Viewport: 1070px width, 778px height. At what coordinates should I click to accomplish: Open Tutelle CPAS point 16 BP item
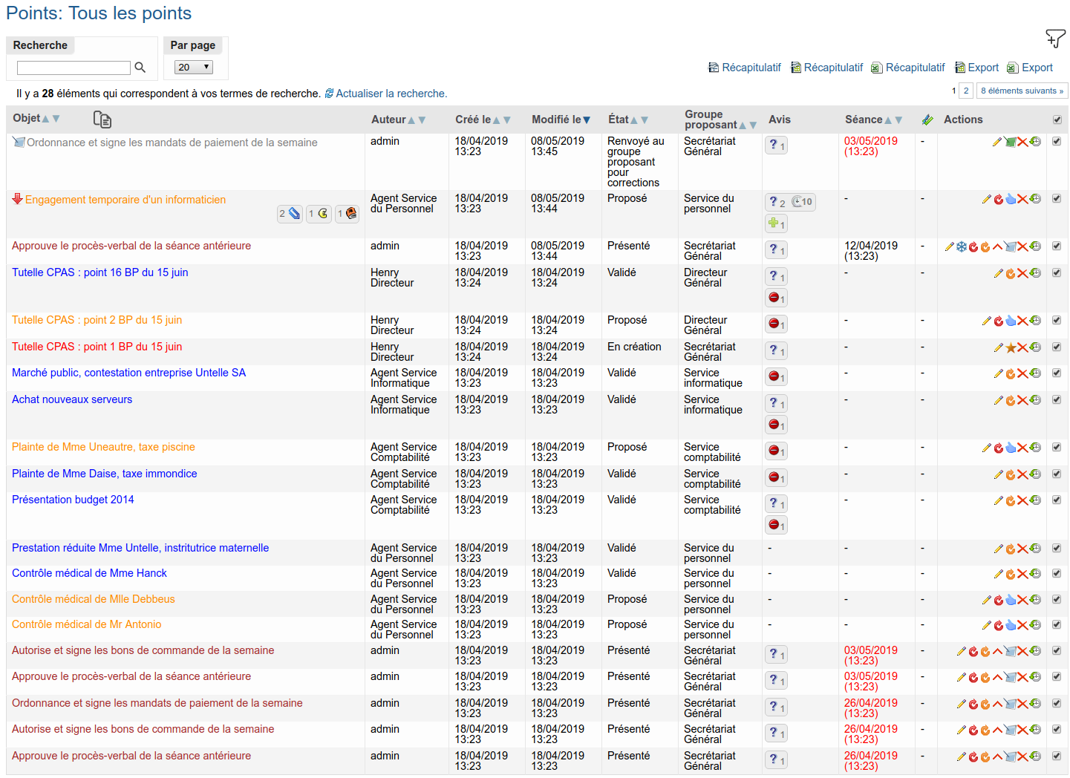coord(100,272)
